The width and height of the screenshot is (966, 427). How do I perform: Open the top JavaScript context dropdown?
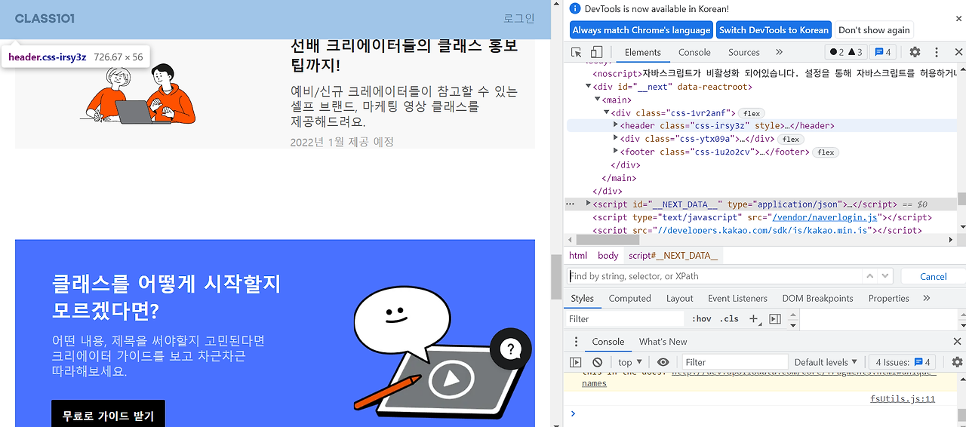pos(630,362)
